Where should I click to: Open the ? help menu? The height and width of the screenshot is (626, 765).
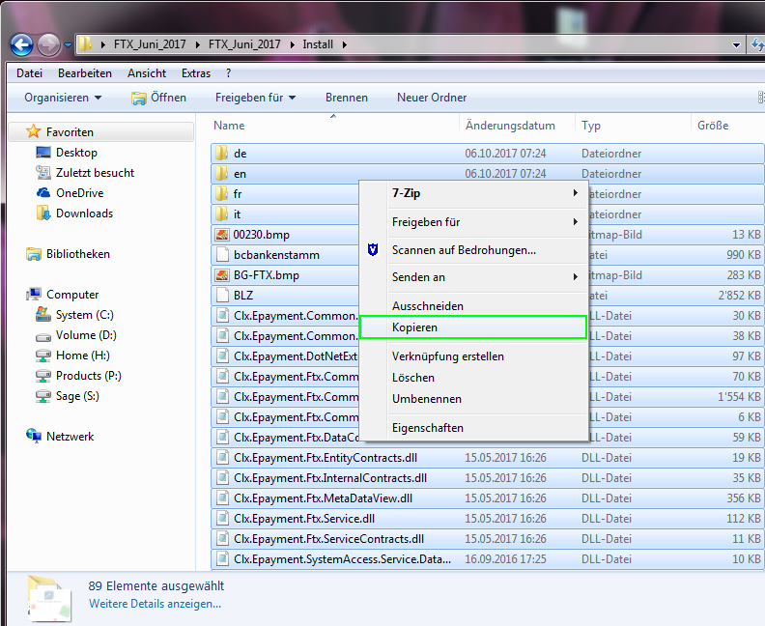coord(228,73)
